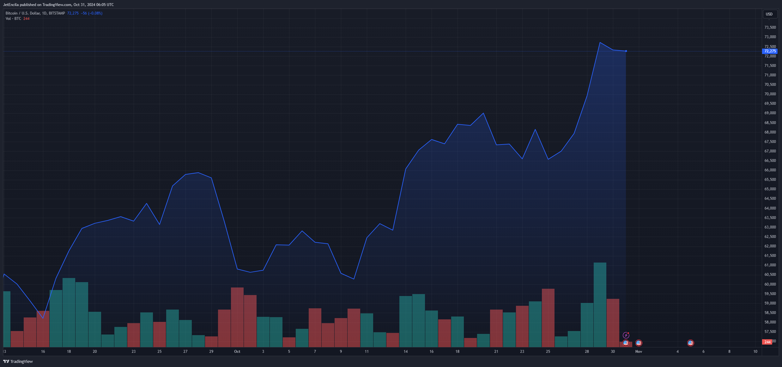Click the BITSTAMP exchange label
Screen dimensions: 782x367
(x=57, y=13)
